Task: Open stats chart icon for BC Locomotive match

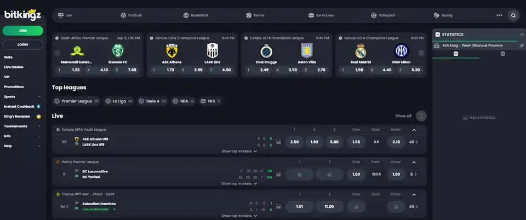Action: click(278, 175)
